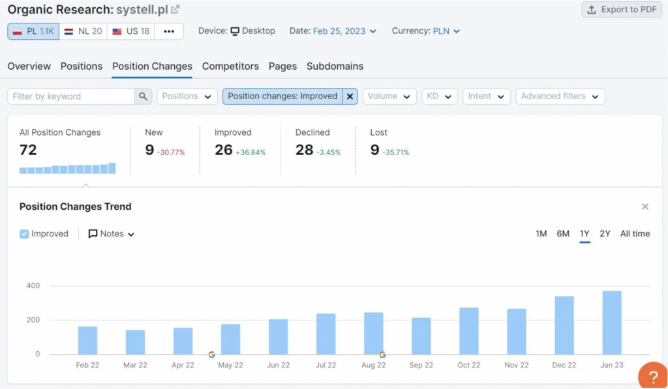Open the Advanced filters dropdown

(x=560, y=96)
